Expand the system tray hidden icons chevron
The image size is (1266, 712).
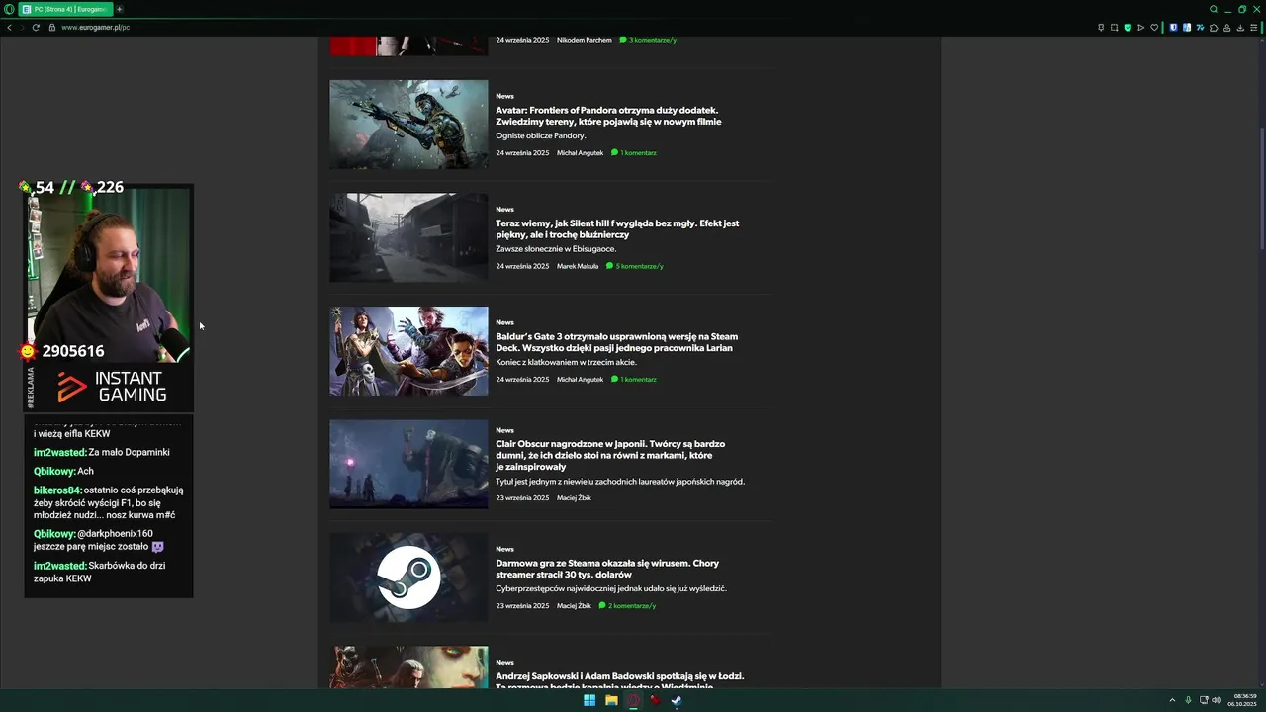pos(1172,700)
